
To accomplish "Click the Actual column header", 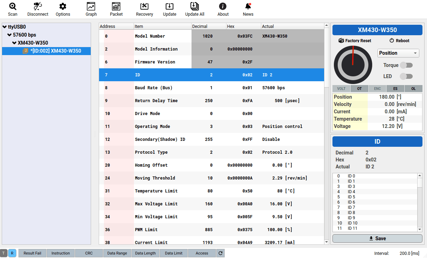I will point(292,26).
